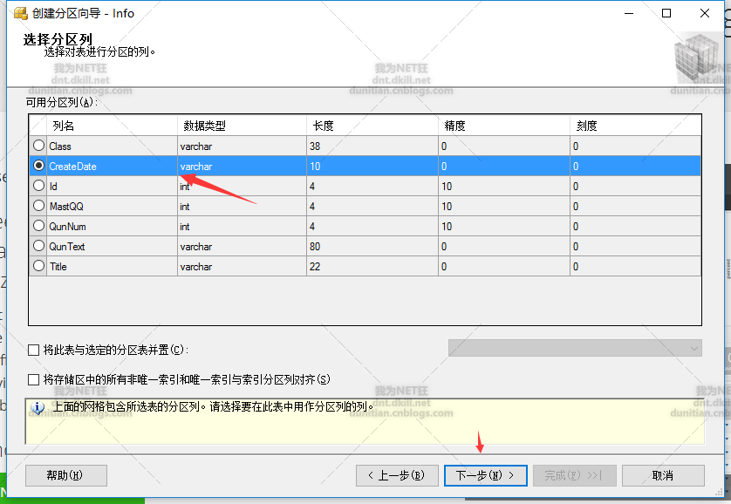Cancel the wizard with 取消
Viewport: 731px width, 504px height.
click(663, 475)
